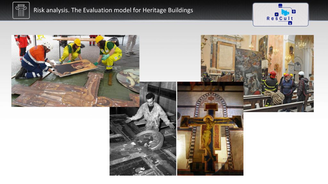Click the chandelier in the church interior photo
This screenshot has height=184, width=328.
[x=300, y=45]
